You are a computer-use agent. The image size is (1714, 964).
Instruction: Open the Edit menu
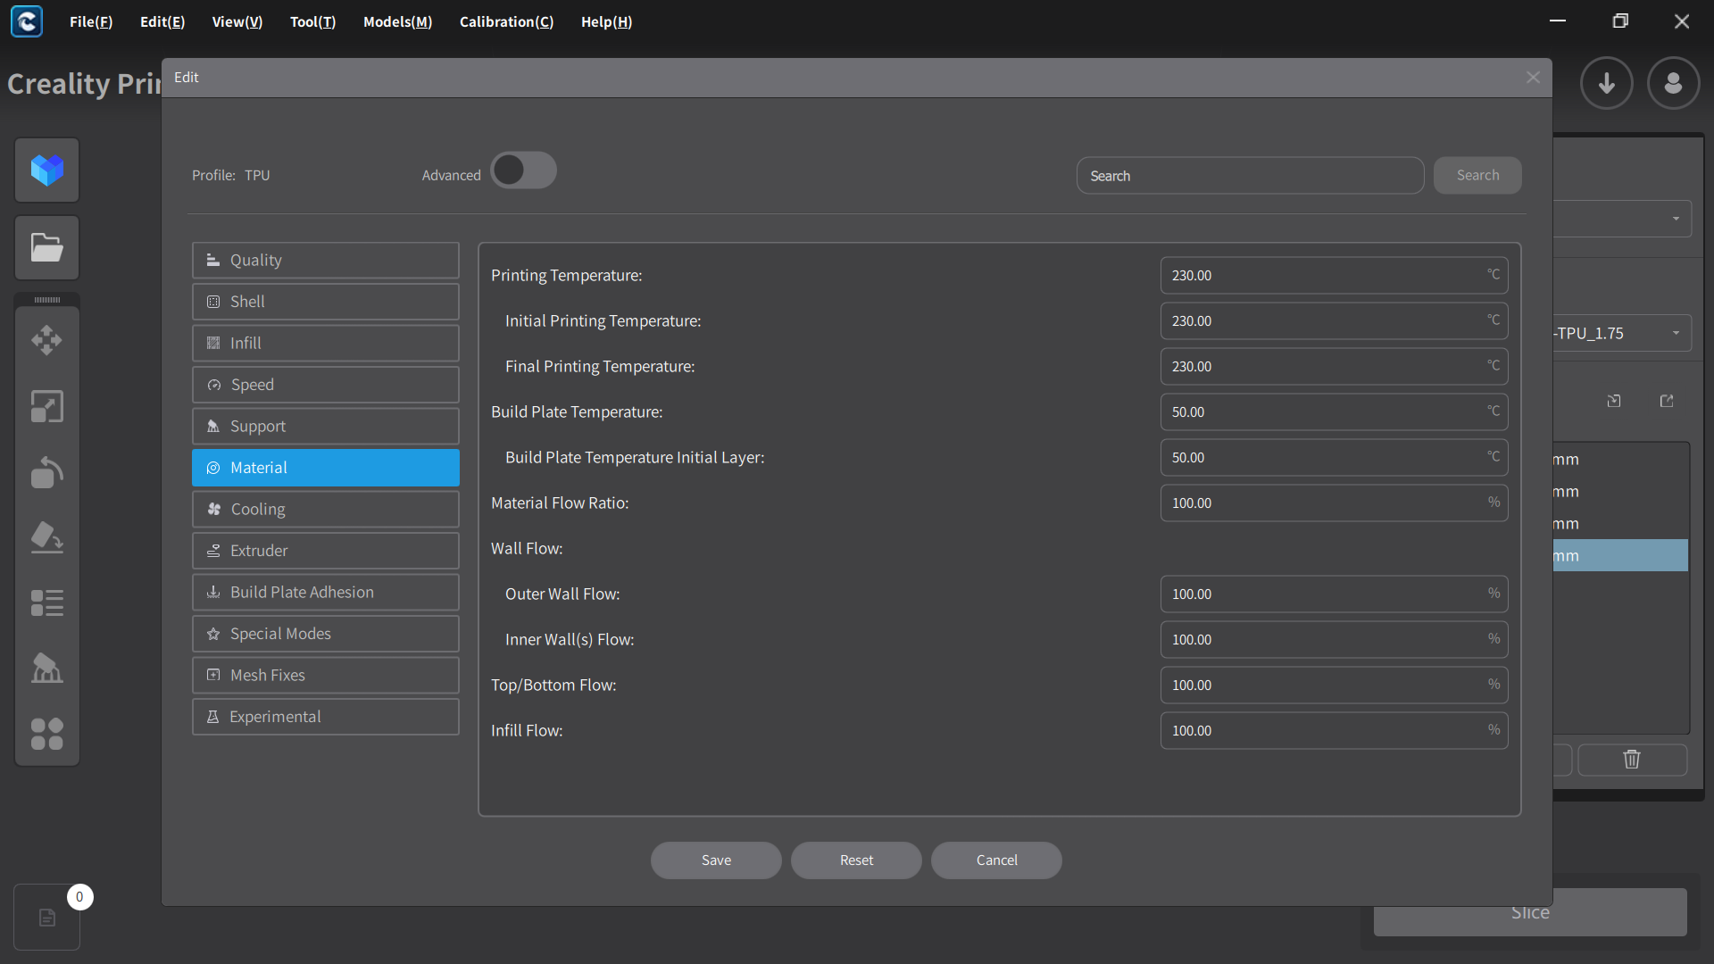(162, 21)
